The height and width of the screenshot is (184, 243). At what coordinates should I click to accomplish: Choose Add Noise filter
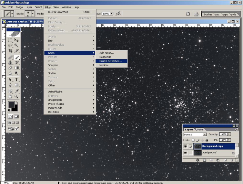click(x=111, y=53)
